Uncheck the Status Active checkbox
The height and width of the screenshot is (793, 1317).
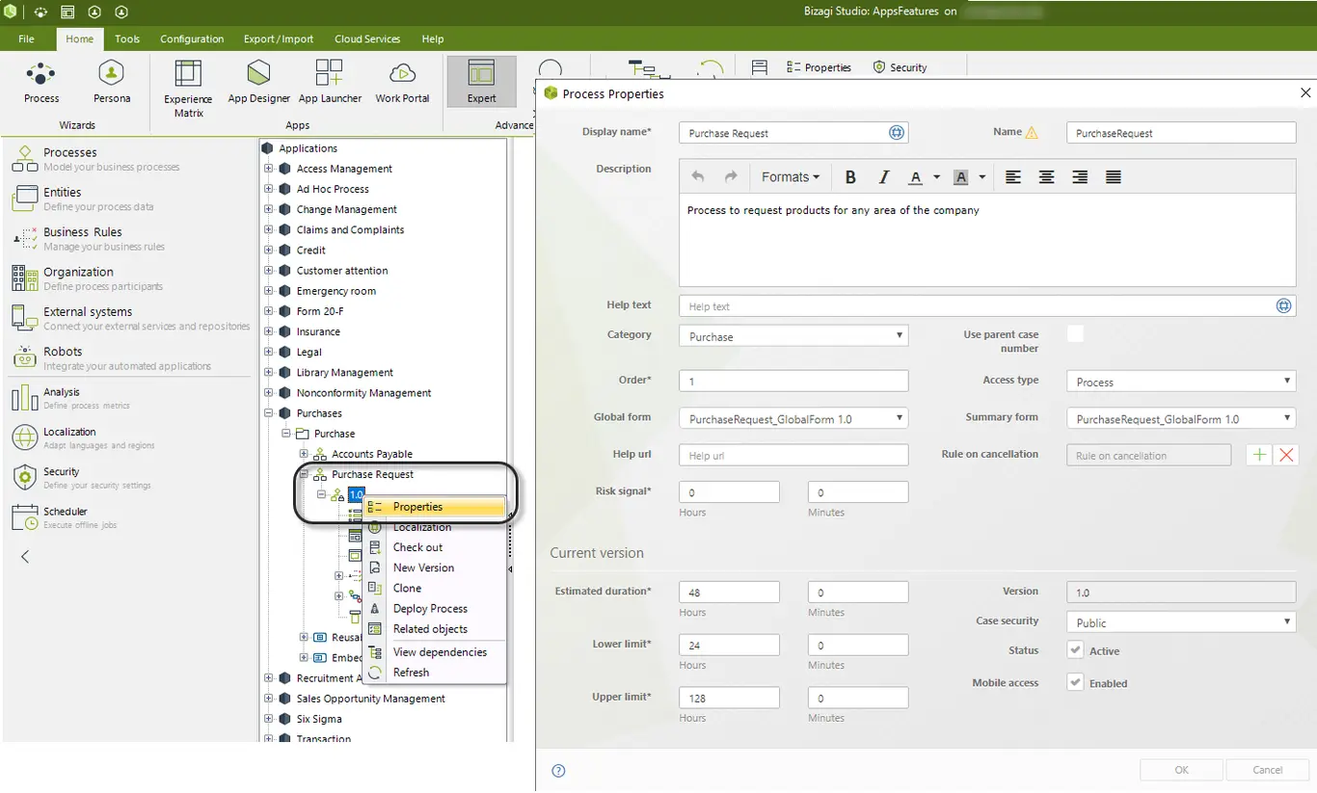1075,650
